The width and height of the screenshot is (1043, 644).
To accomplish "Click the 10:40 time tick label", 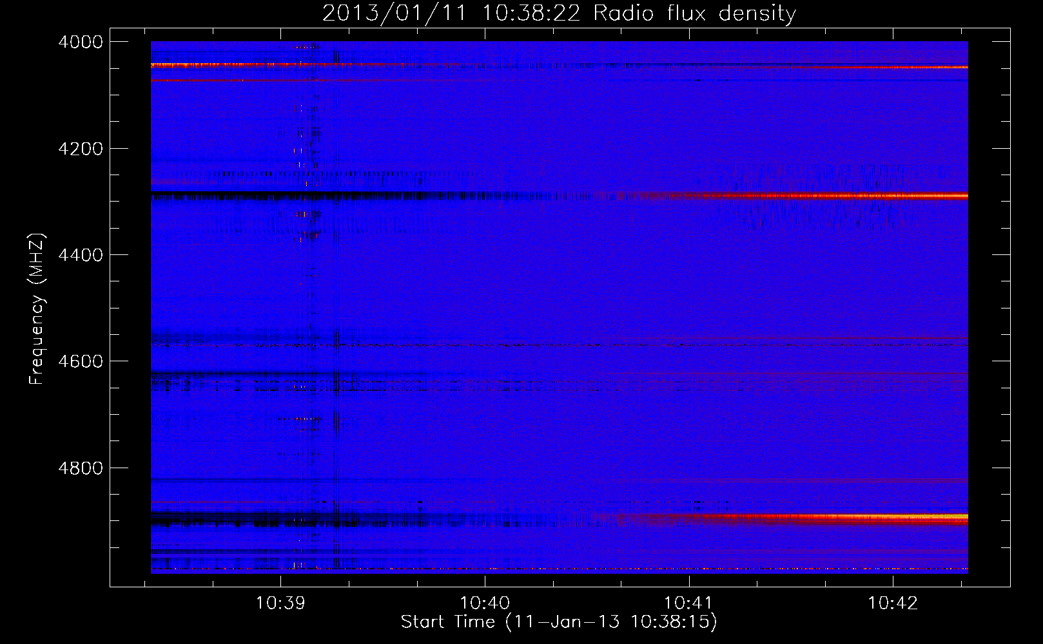I will click(484, 603).
